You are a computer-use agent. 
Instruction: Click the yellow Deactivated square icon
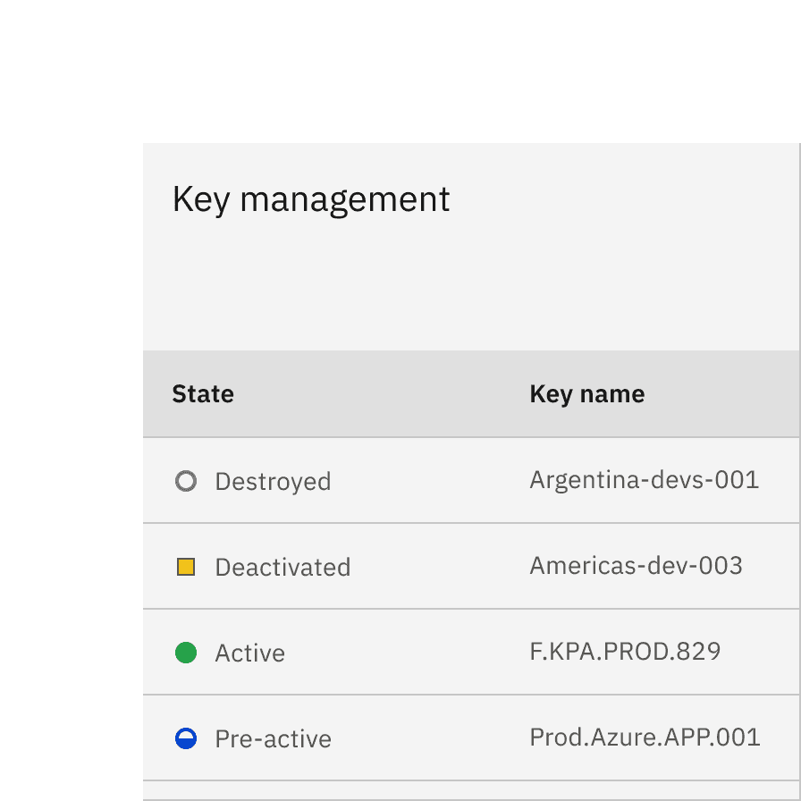(186, 567)
